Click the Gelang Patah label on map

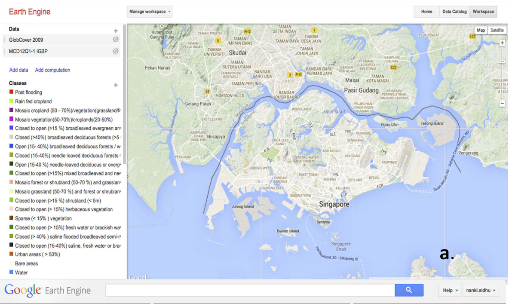(198, 104)
